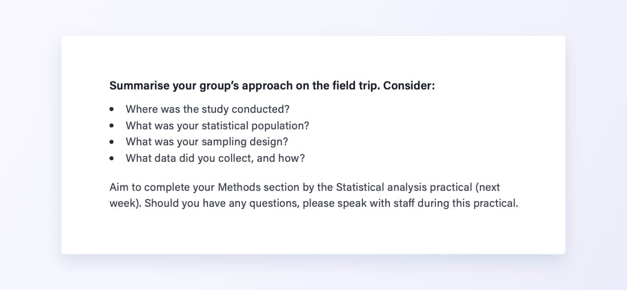This screenshot has width=627, height=290.
Task: Click the line "What was your sampling design?"
Action: [x=207, y=142]
